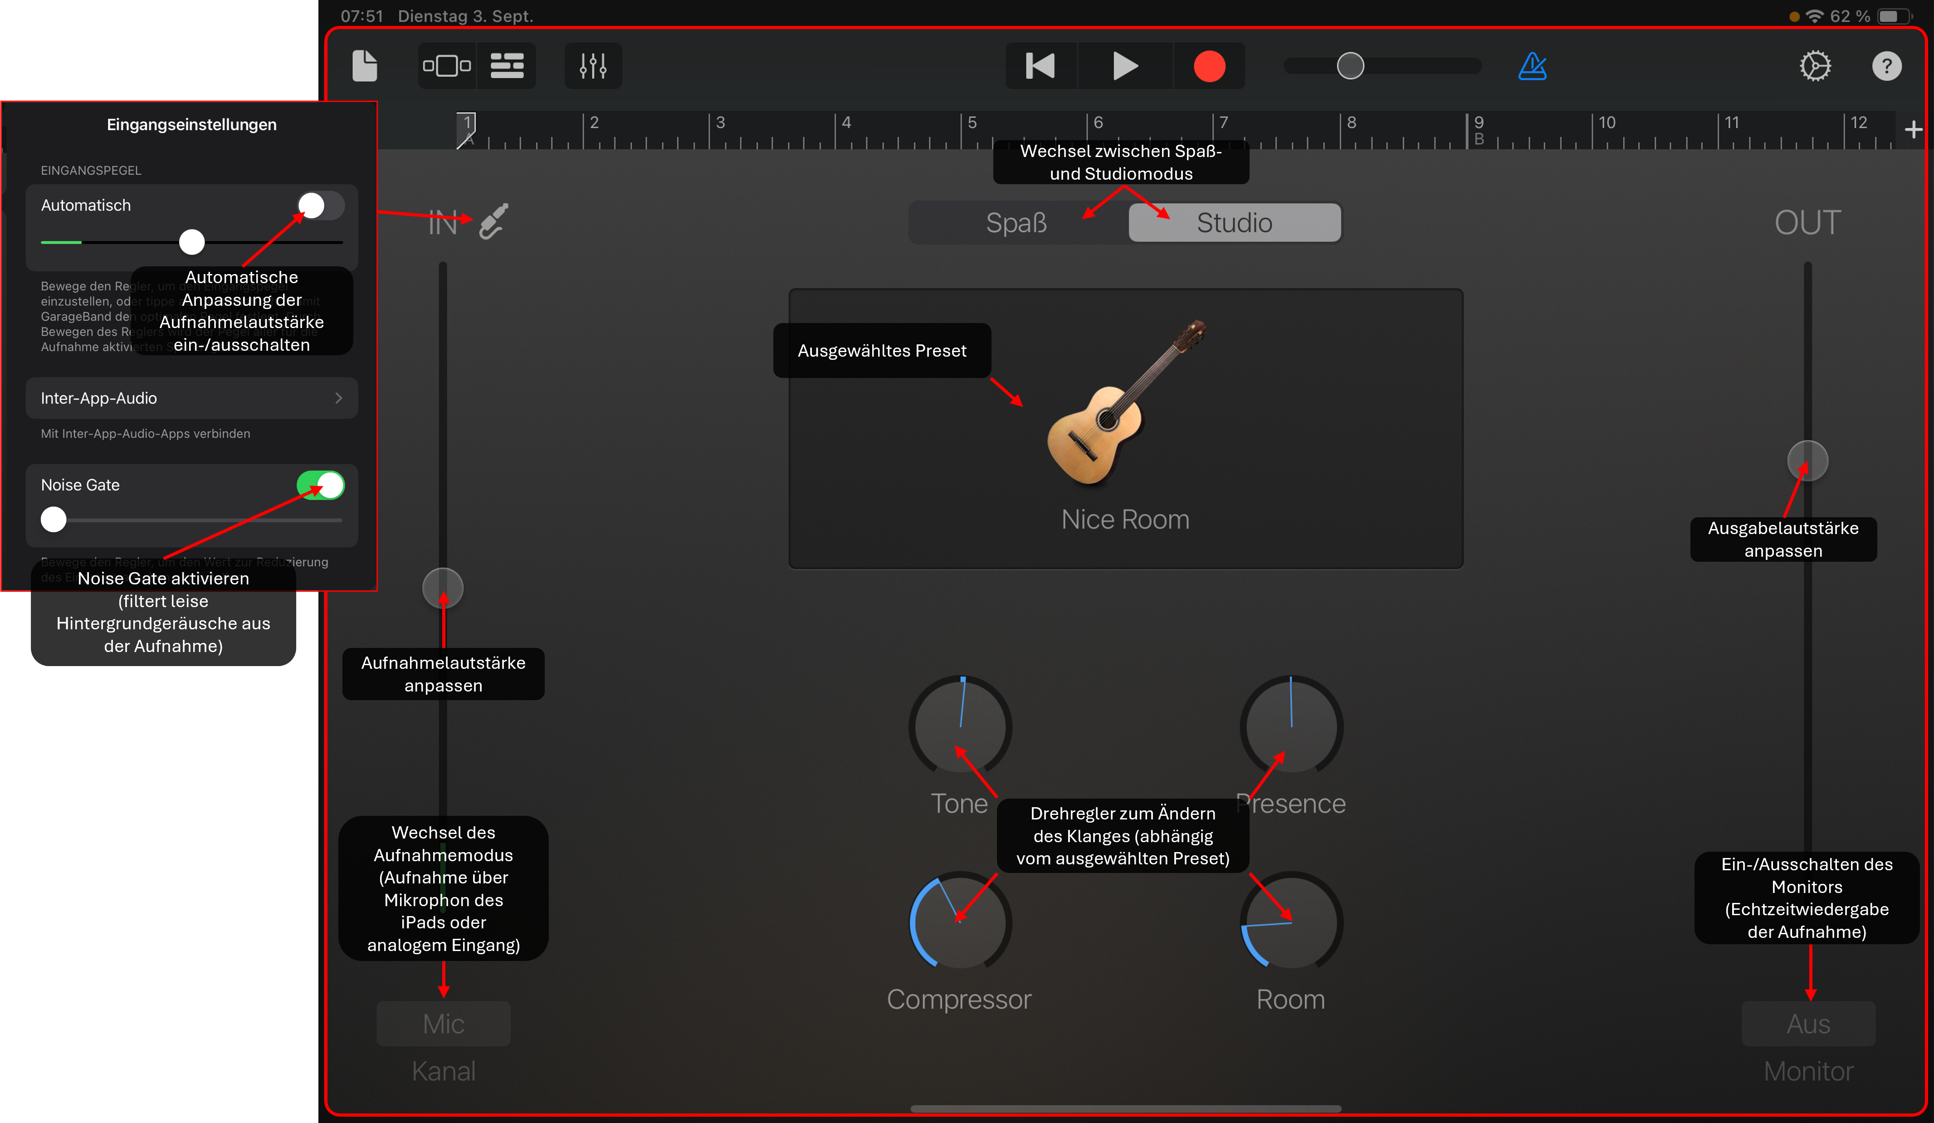This screenshot has width=1934, height=1123.
Task: Adjust the OUT level slider handle
Action: pos(1808,461)
